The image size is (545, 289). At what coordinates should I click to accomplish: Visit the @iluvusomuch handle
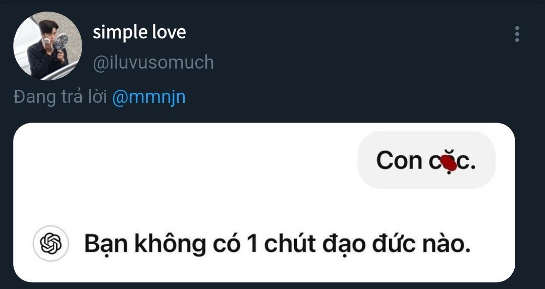pyautogui.click(x=153, y=63)
